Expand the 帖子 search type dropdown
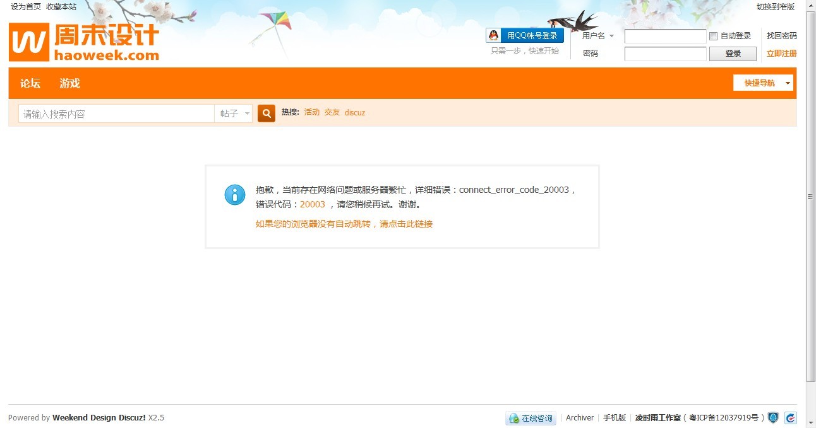The image size is (816, 428). [234, 113]
